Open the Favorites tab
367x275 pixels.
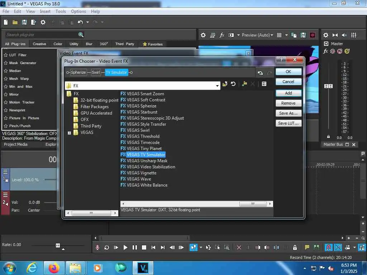[x=153, y=44]
